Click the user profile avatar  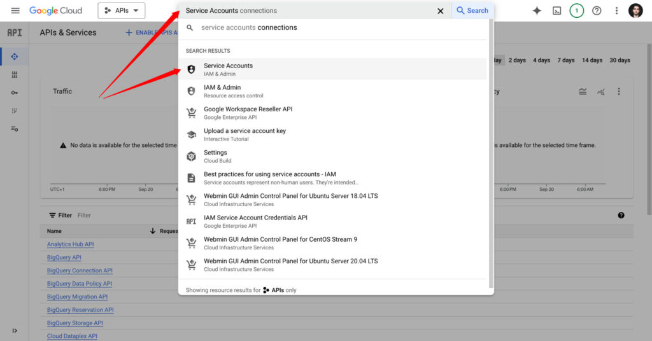click(635, 11)
